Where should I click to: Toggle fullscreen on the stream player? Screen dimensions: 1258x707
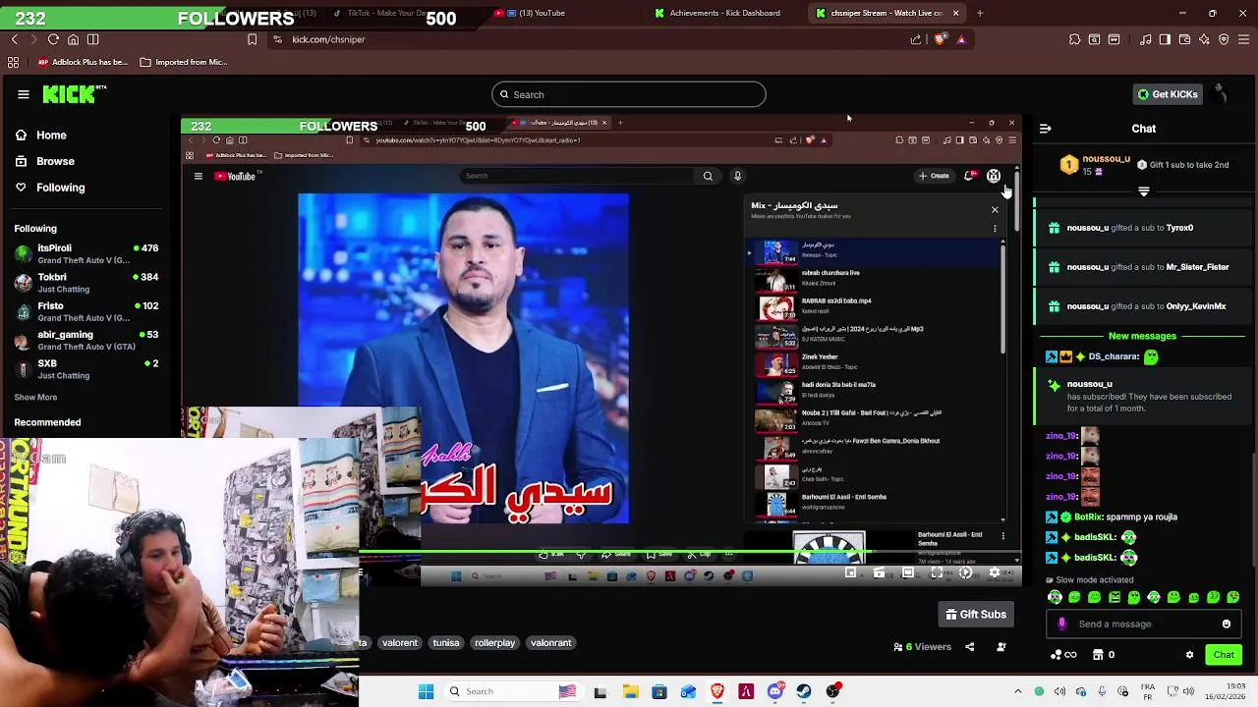click(937, 573)
